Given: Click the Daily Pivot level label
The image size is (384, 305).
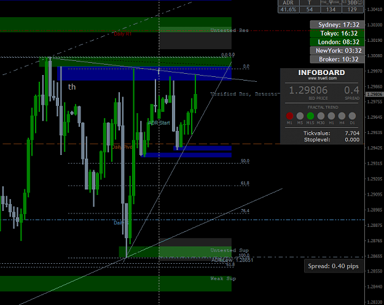Looking at the screenshot, I should click(122, 147).
